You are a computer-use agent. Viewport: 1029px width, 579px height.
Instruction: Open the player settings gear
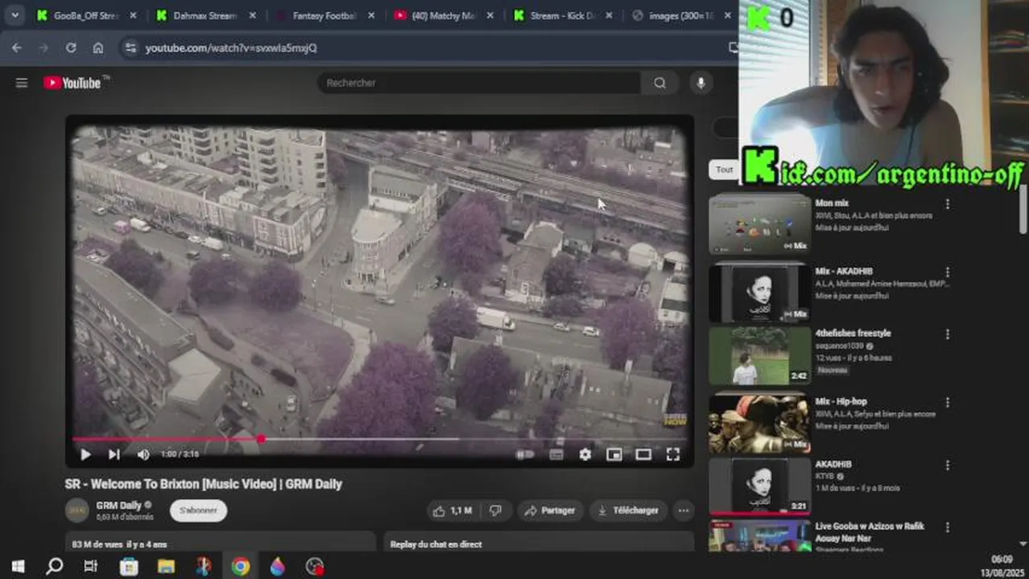click(585, 454)
